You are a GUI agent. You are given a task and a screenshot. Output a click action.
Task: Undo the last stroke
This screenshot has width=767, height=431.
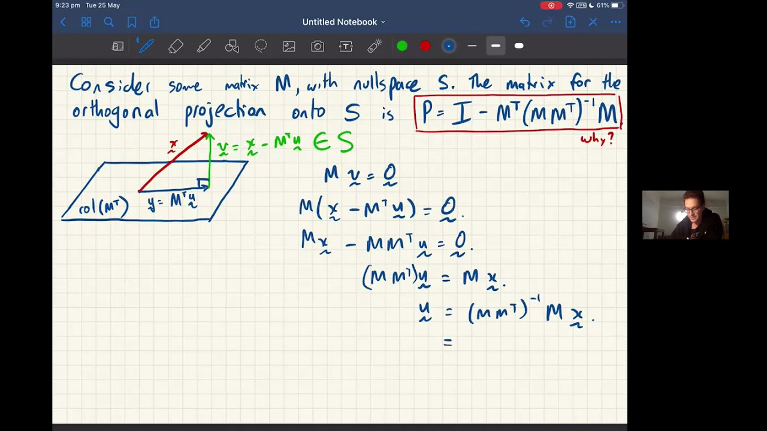pos(524,22)
